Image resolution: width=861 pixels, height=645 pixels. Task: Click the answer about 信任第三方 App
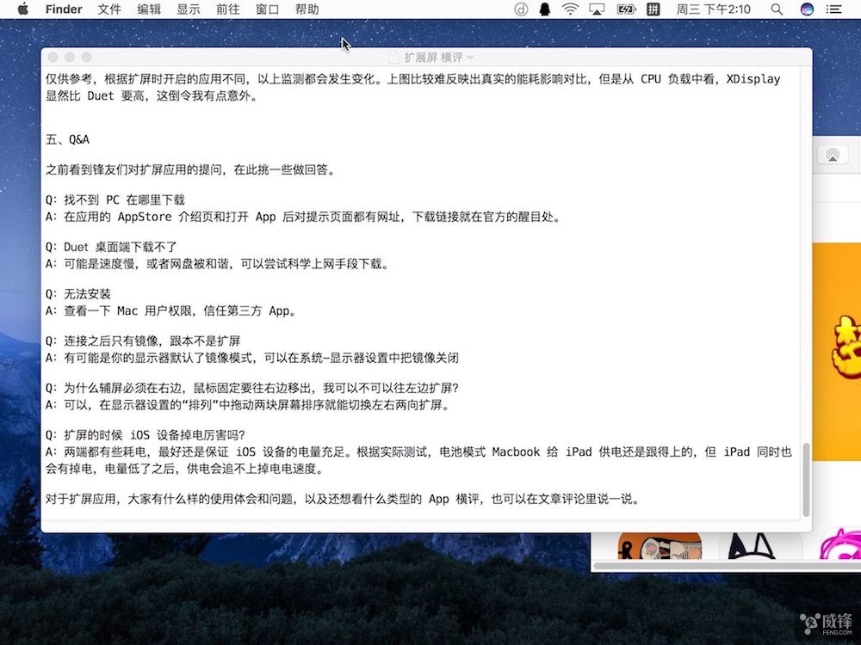pyautogui.click(x=171, y=311)
